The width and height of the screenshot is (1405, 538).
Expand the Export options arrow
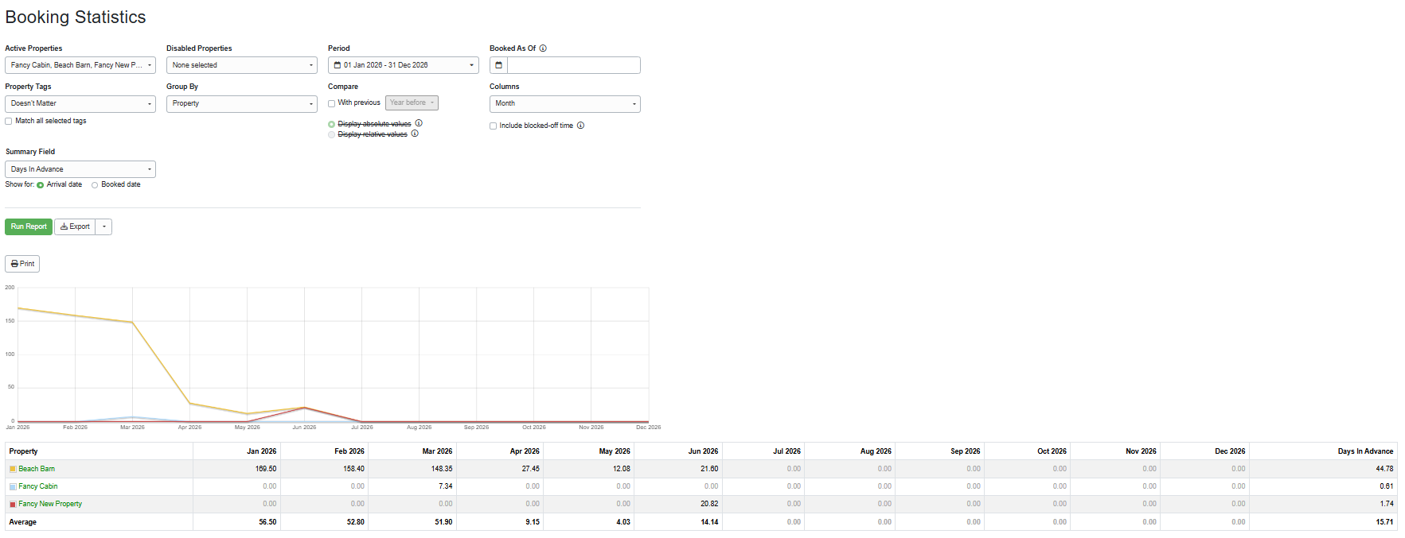coord(103,226)
